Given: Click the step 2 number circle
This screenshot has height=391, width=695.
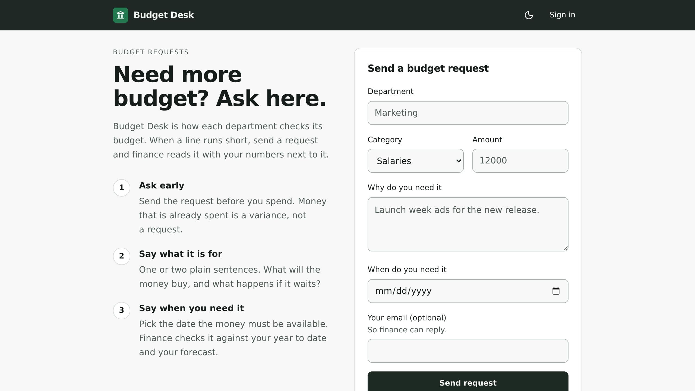Looking at the screenshot, I should pos(122,256).
